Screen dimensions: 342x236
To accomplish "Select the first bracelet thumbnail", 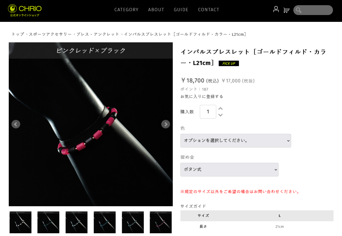I will [21, 222].
